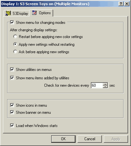Click the Options tab checkmark icon
Viewport: 131px width, 146px height.
34,13
